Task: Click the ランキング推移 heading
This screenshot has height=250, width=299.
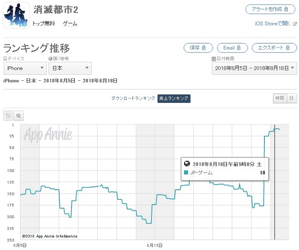Action: pos(36,48)
